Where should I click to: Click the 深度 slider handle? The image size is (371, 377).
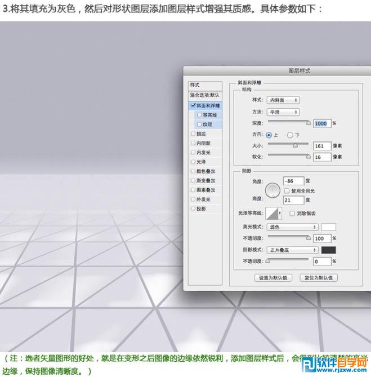click(309, 123)
